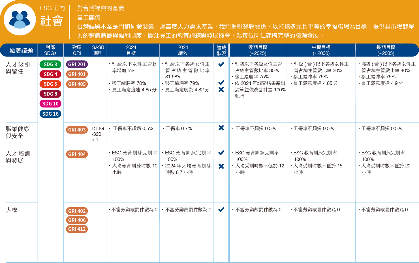Click the 對應 SDGs column header
The image size is (419, 263).
point(50,50)
